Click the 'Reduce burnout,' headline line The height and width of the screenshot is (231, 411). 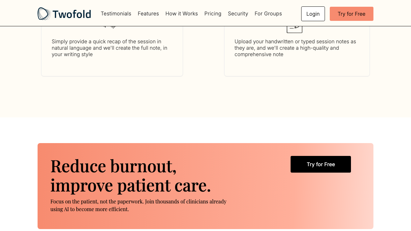click(x=113, y=166)
